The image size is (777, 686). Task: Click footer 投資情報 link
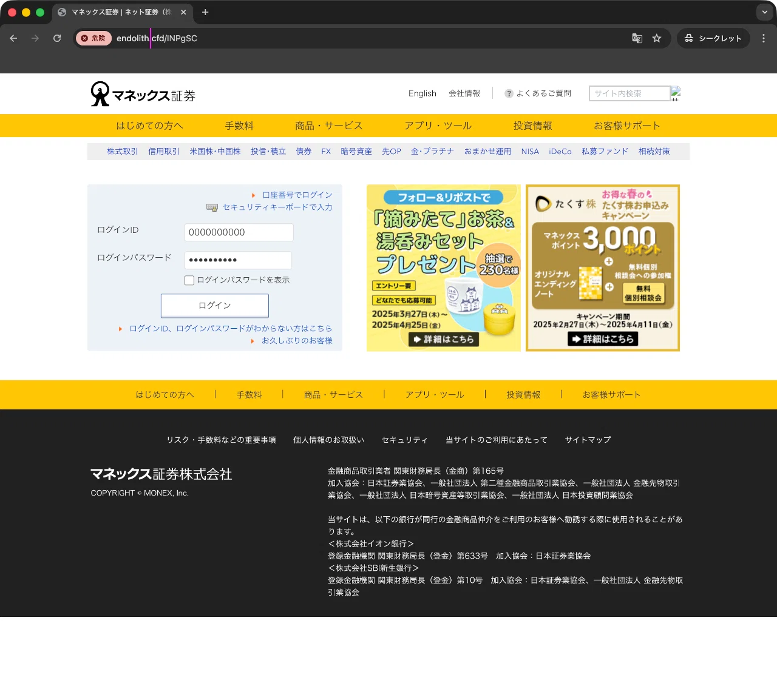(524, 395)
